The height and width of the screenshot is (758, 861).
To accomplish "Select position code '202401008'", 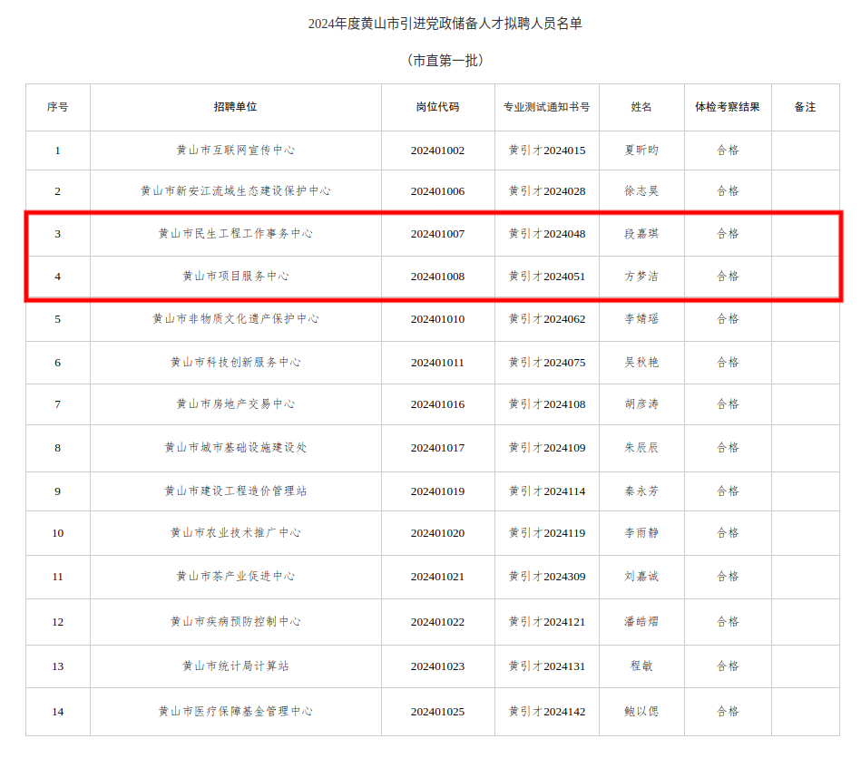I will (437, 276).
